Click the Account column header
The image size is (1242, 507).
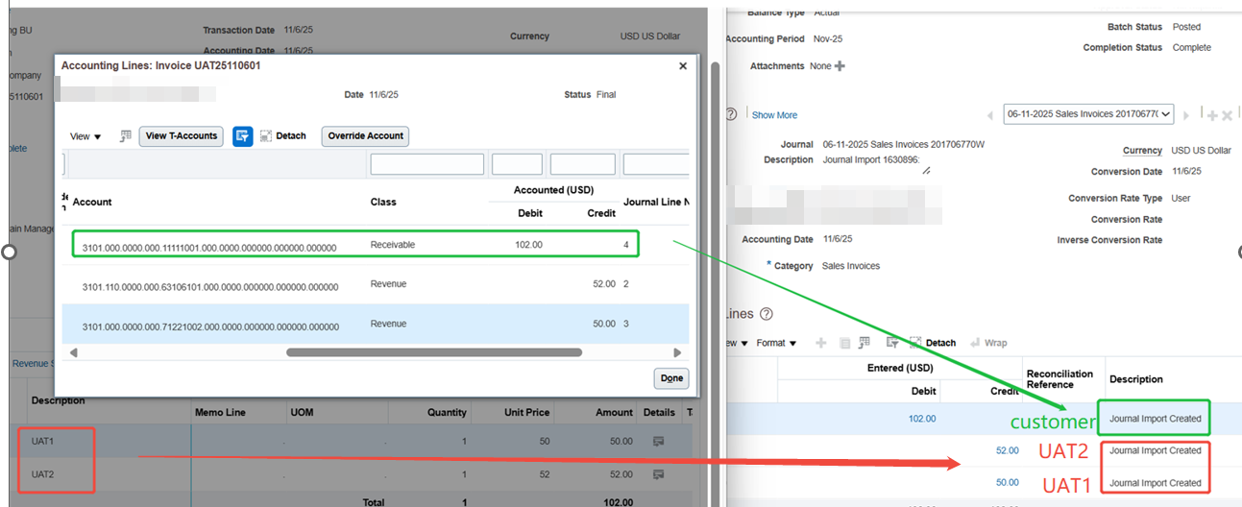click(x=92, y=202)
